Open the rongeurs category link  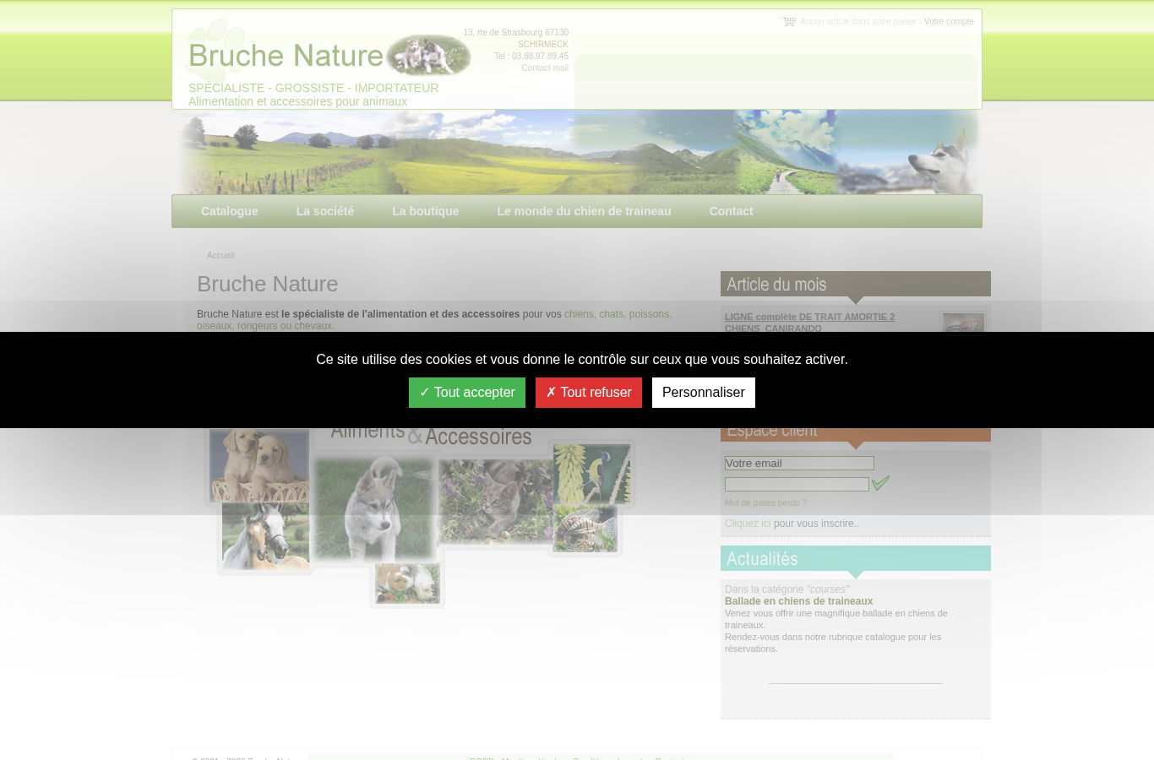point(257,326)
